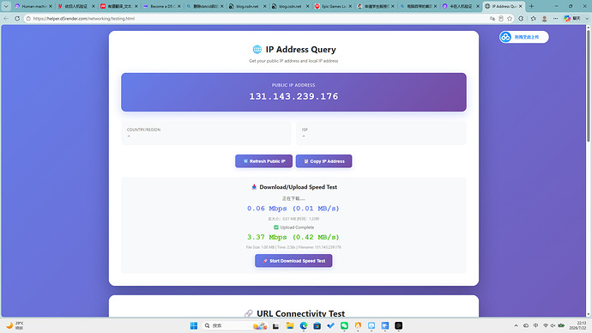Switch to the second blog.csdn.net tab

point(290,6)
